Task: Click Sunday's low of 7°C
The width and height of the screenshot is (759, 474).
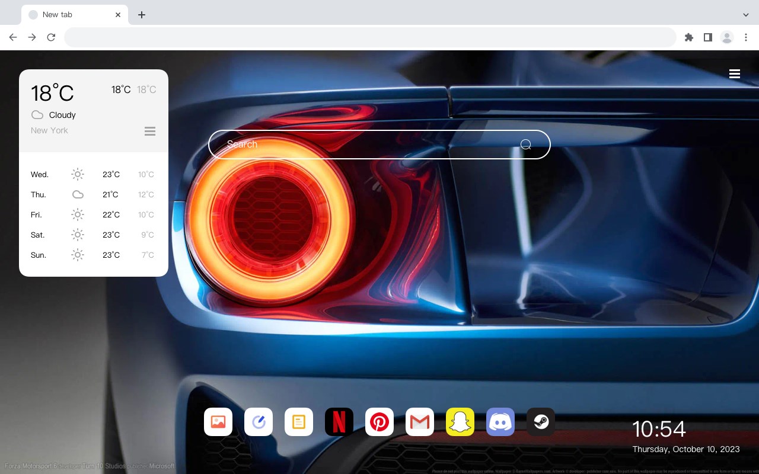Action: pyautogui.click(x=148, y=255)
